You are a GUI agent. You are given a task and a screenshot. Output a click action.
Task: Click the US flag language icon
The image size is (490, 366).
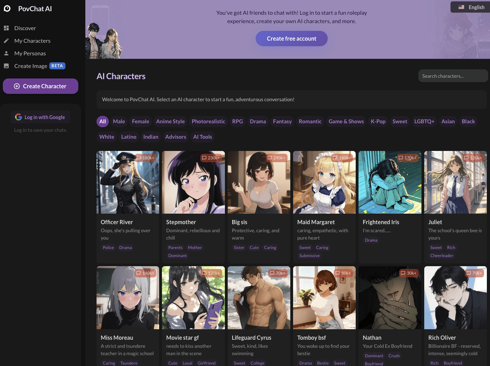pos(461,7)
